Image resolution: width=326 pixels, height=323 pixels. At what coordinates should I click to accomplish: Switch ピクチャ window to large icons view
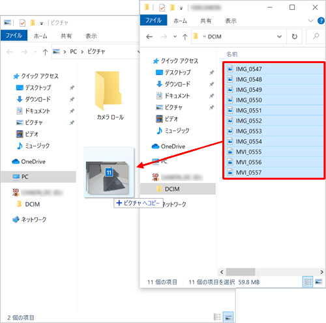[228, 317]
